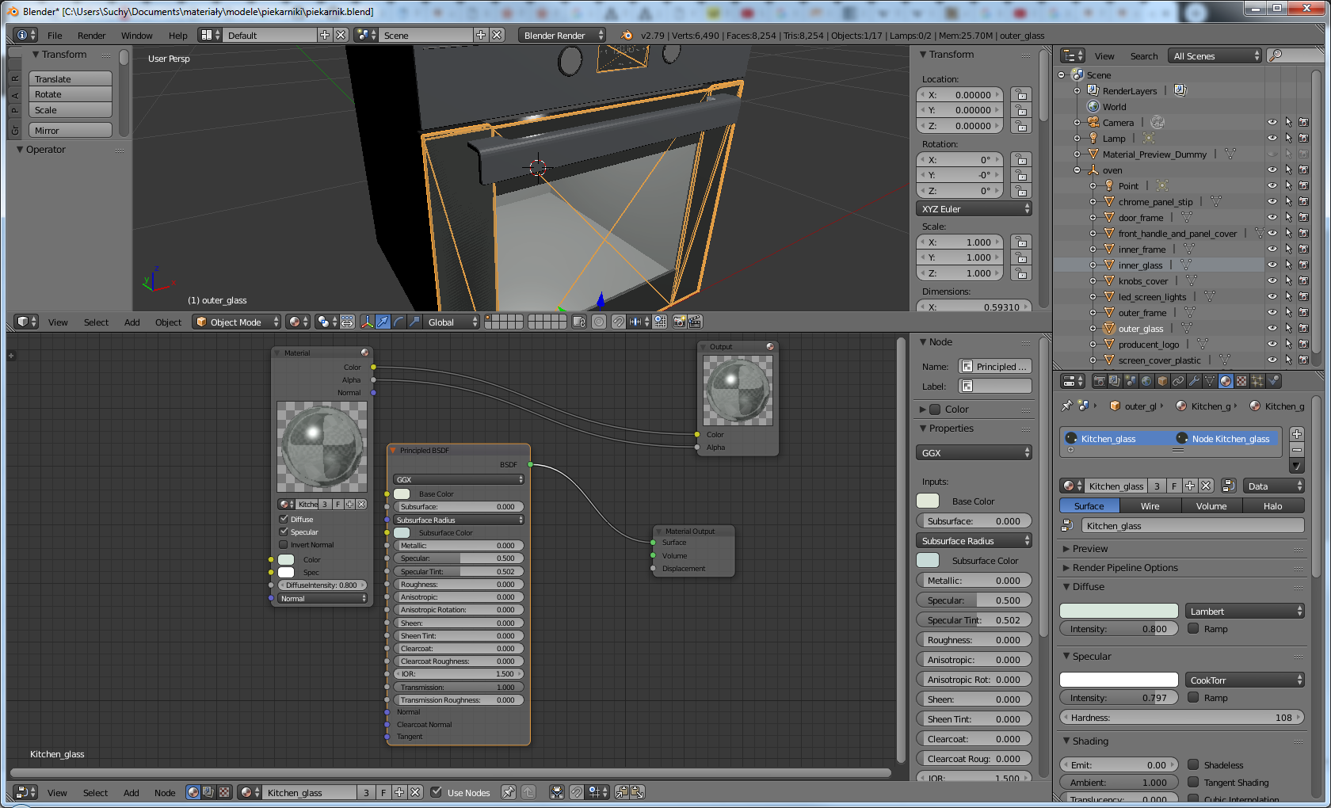Pin the node tree in node editor header
Image resolution: width=1331 pixels, height=808 pixels.
click(509, 792)
